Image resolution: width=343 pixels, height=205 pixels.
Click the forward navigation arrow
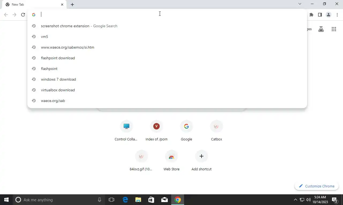14,15
